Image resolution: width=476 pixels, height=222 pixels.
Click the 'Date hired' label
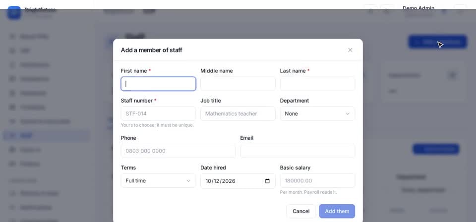(x=213, y=167)
